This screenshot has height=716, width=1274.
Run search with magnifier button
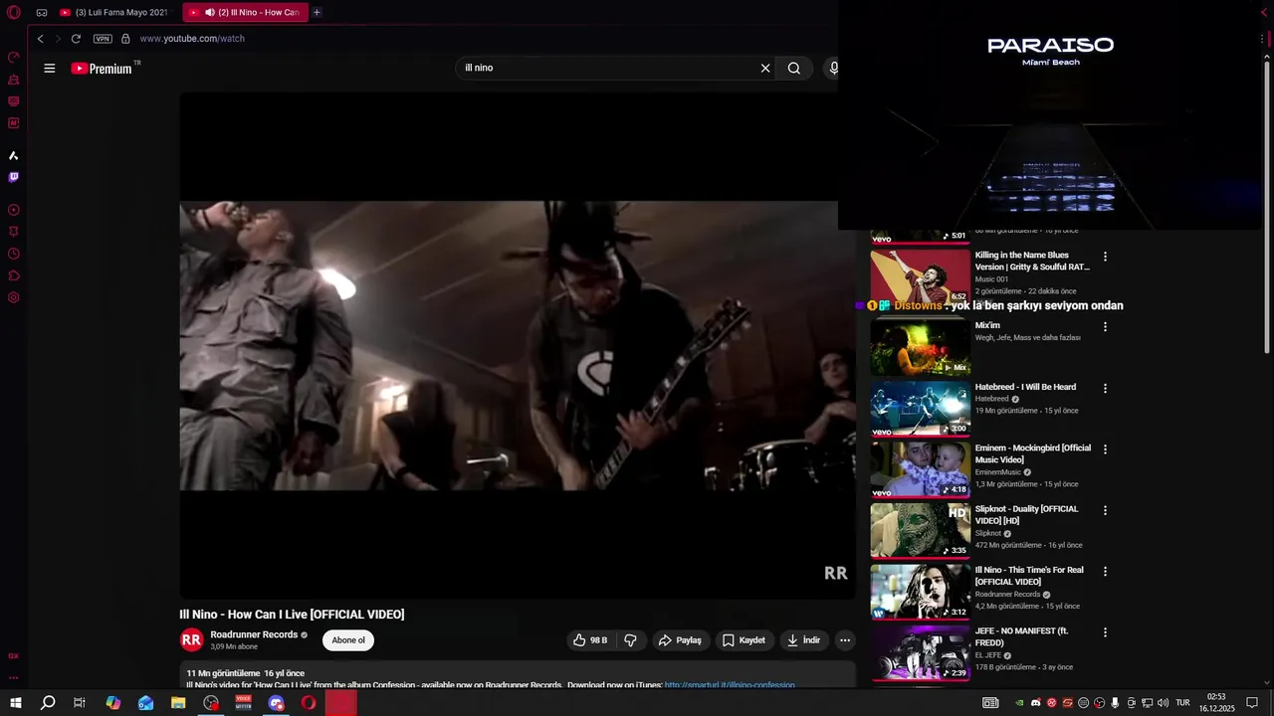click(x=794, y=69)
